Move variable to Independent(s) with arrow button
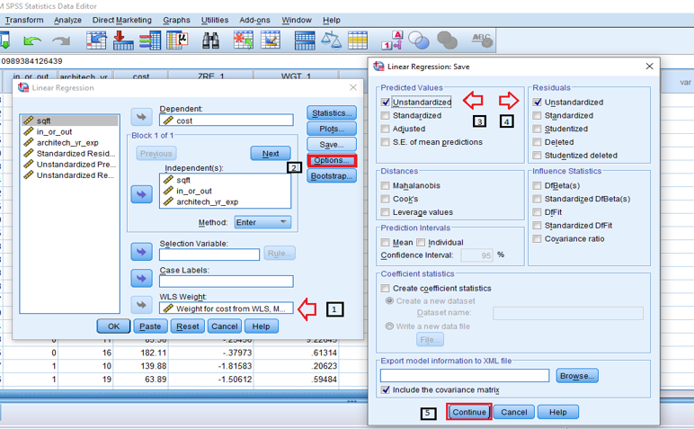 click(x=142, y=193)
